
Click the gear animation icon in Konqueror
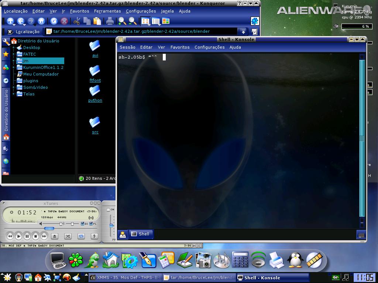click(255, 21)
